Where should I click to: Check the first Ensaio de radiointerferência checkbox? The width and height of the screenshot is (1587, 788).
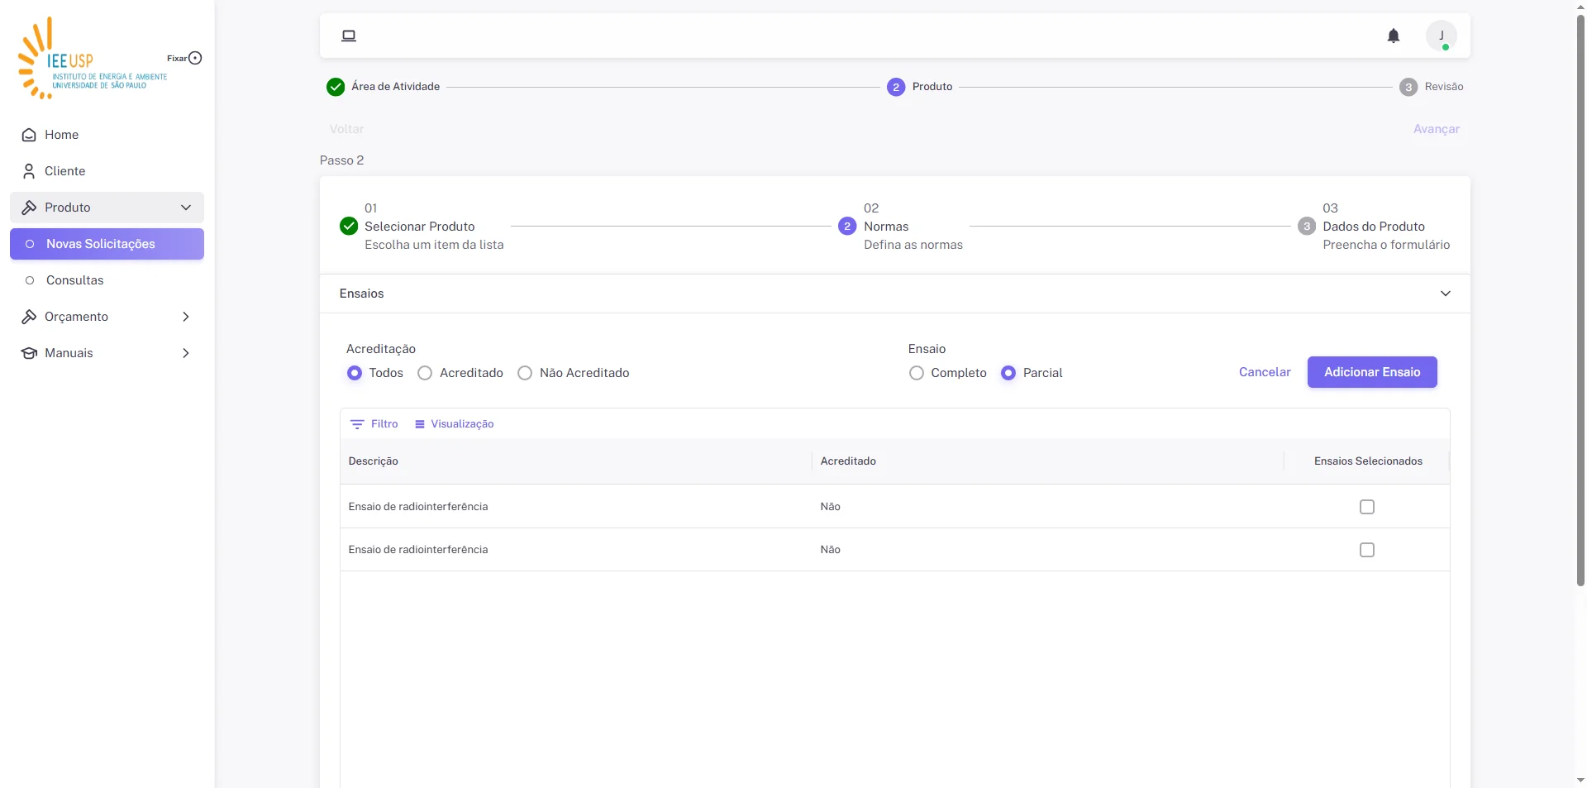1367,507
